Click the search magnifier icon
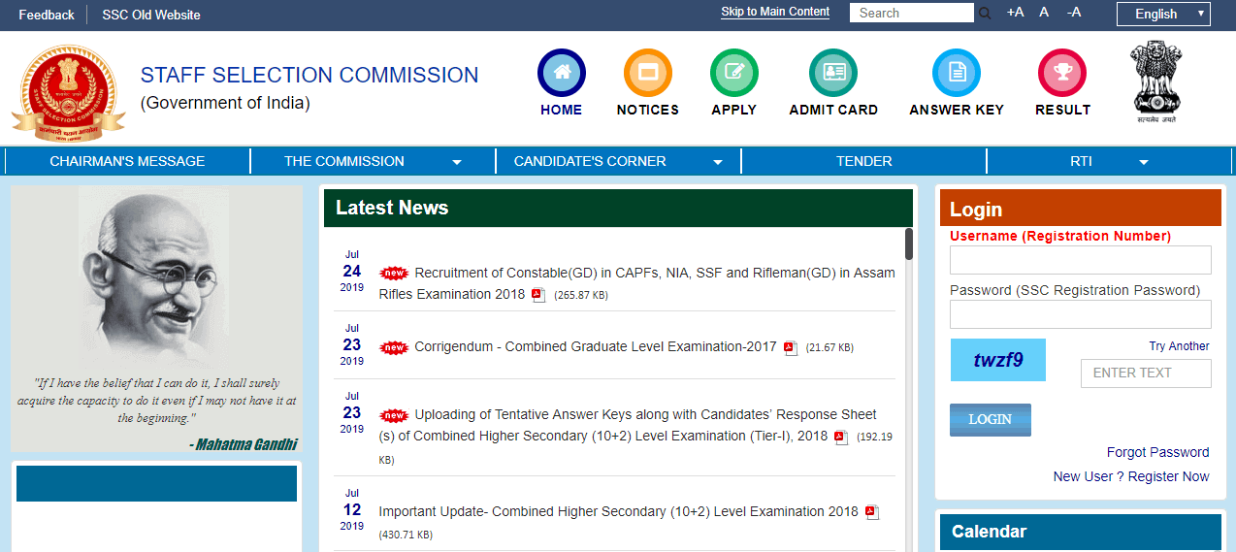The image size is (1236, 552). coord(985,14)
